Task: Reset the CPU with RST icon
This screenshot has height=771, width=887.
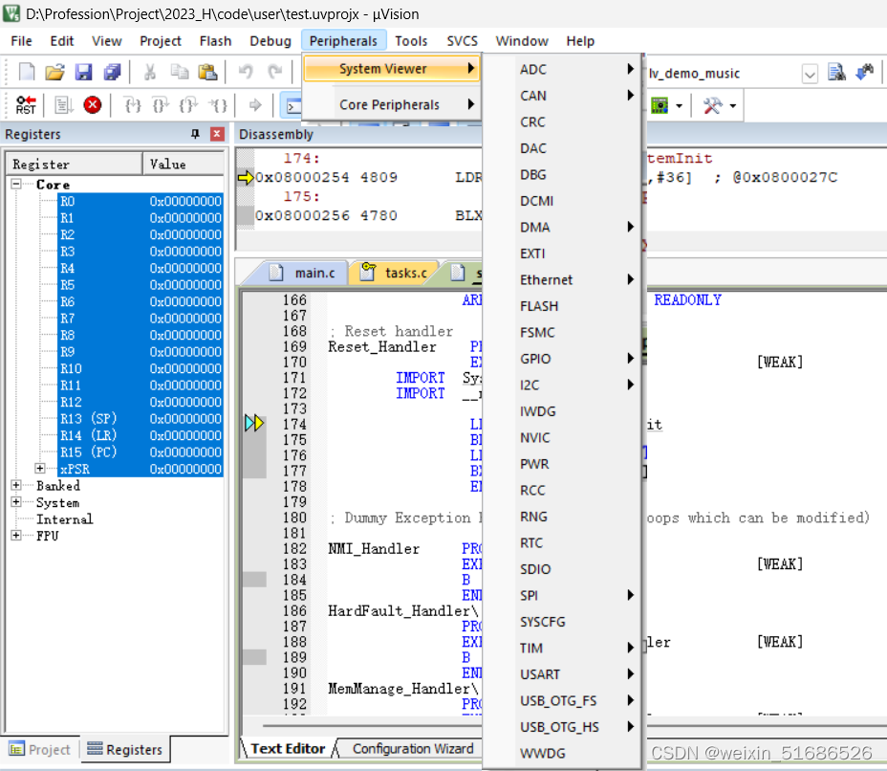Action: pyautogui.click(x=26, y=104)
